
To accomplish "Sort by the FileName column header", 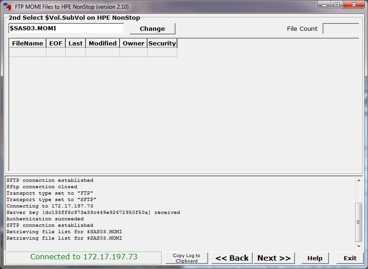I will click(x=28, y=43).
